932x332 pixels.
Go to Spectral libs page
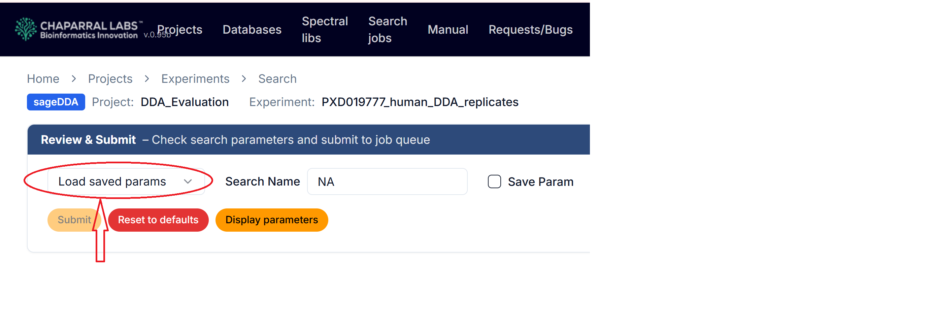tap(325, 30)
